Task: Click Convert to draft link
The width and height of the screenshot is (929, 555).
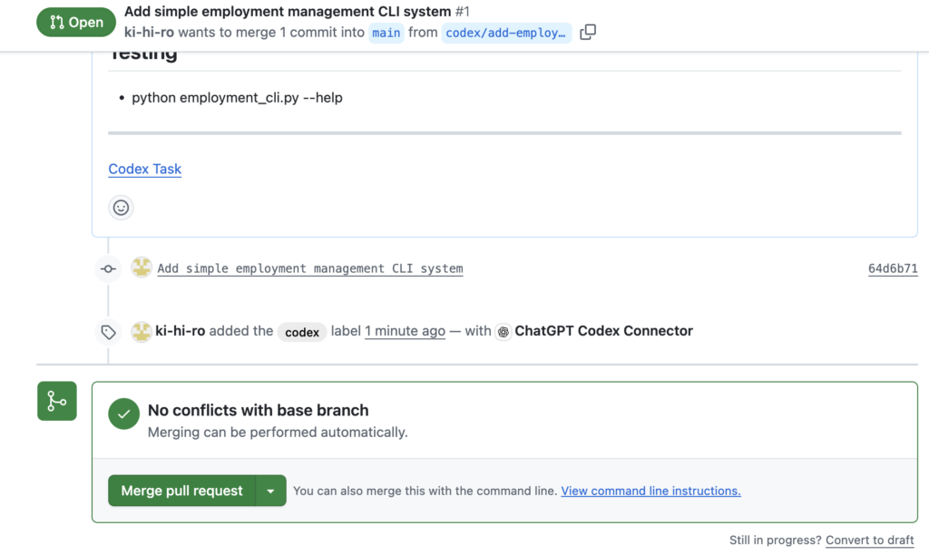Action: click(x=869, y=540)
